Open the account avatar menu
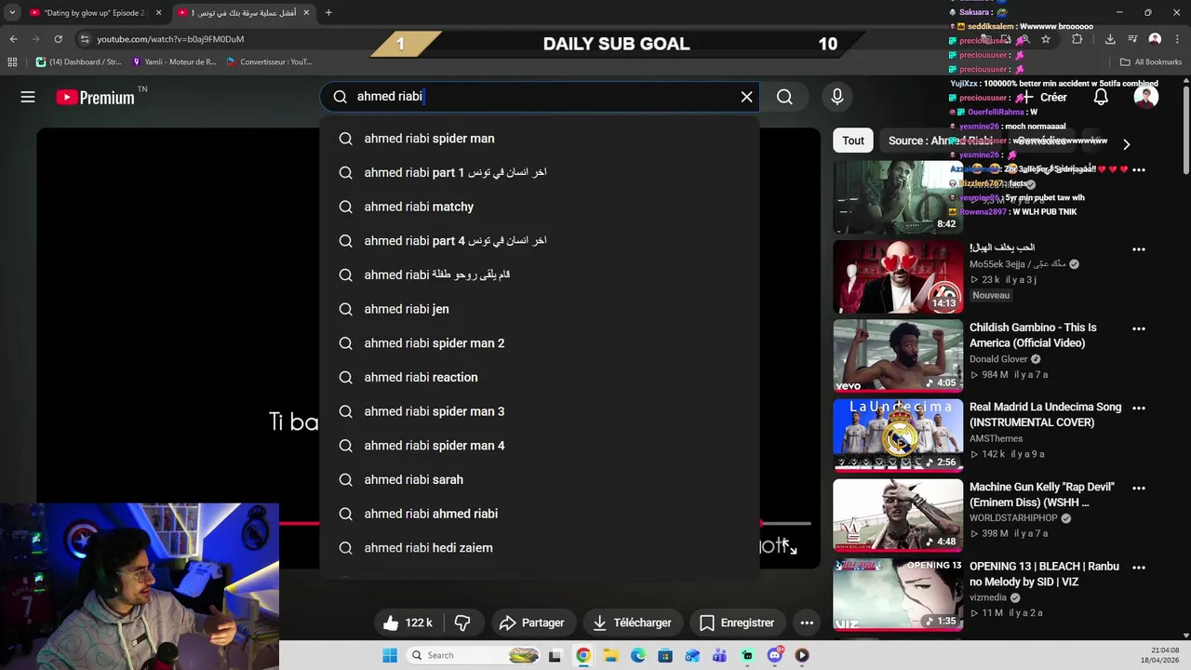The height and width of the screenshot is (670, 1191). pos(1146,97)
